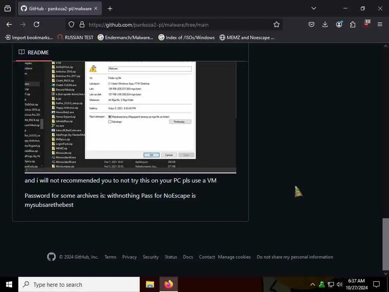389x292 pixels.
Task: Open a new tab with plus button
Action: click(110, 9)
